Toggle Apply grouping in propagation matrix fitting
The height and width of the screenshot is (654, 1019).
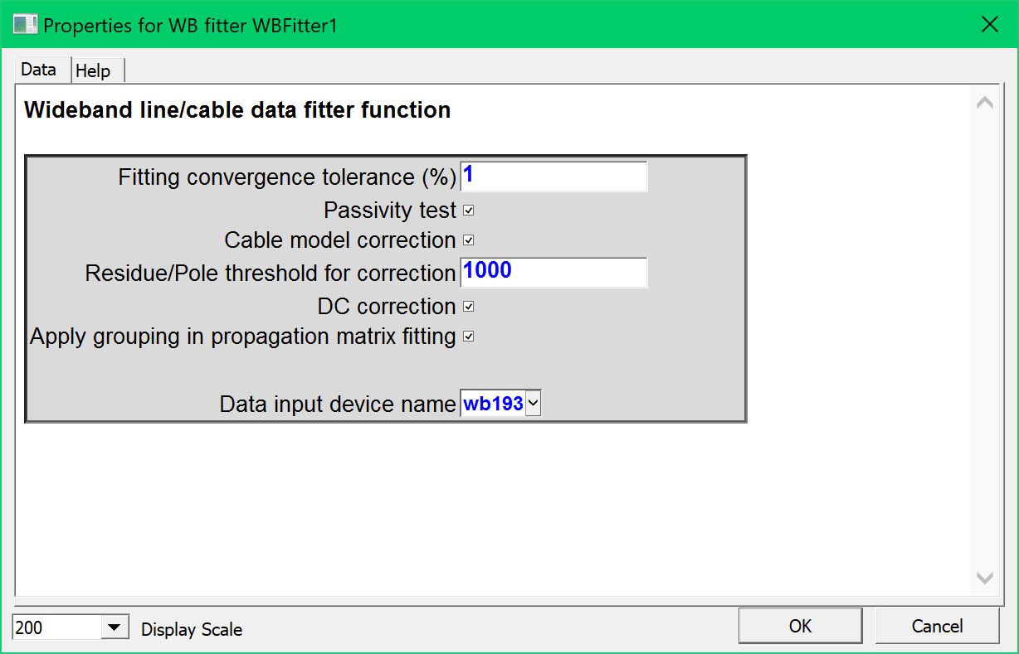[x=468, y=337]
